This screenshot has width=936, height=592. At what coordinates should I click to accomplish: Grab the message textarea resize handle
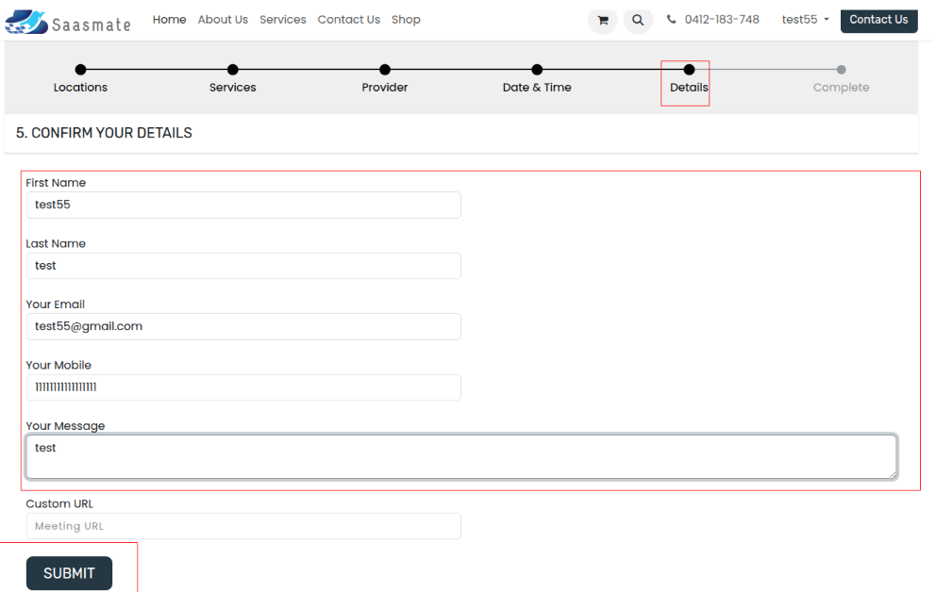click(892, 474)
